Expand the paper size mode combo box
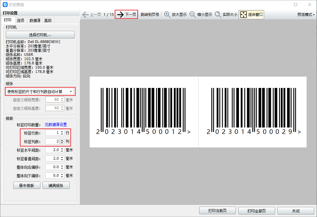 [40, 92]
